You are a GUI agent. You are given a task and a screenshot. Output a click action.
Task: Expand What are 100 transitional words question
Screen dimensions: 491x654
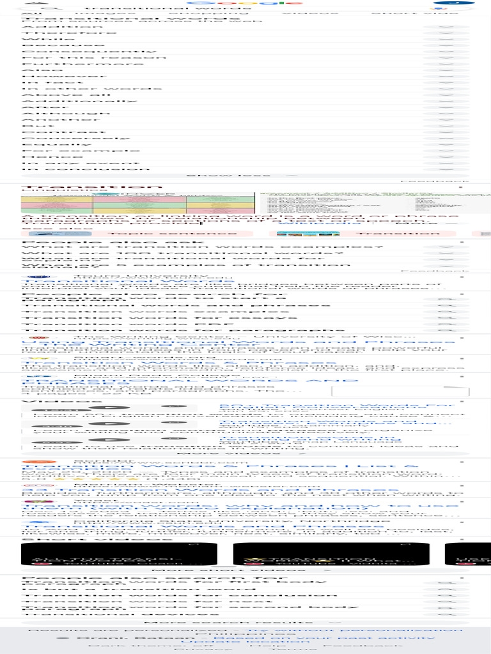point(245,253)
